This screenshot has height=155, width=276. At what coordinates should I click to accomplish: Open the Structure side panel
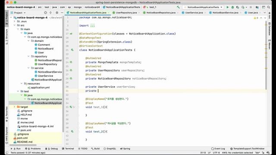click(7, 36)
